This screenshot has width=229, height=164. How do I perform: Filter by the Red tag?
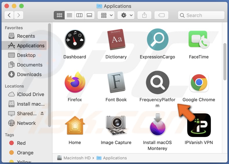coord(24,143)
